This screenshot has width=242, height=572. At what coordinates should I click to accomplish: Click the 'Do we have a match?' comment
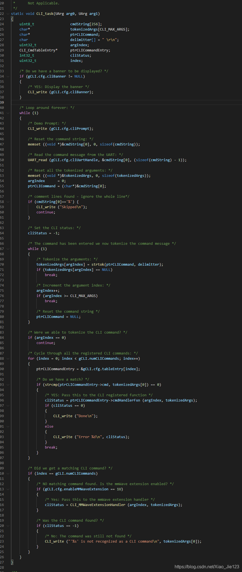pos(63,380)
